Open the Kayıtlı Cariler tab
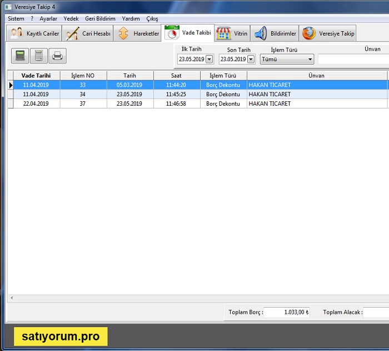 coord(34,33)
